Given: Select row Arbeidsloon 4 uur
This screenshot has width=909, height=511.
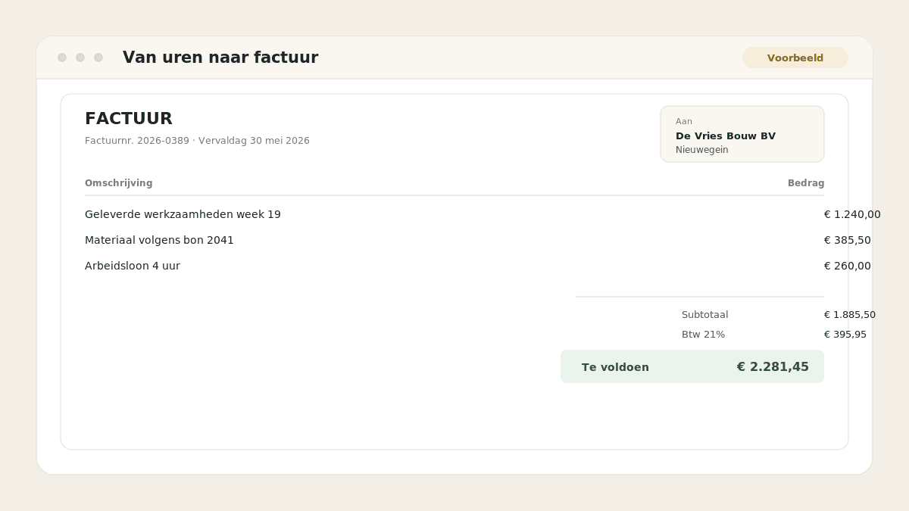Looking at the screenshot, I should pyautogui.click(x=454, y=266).
